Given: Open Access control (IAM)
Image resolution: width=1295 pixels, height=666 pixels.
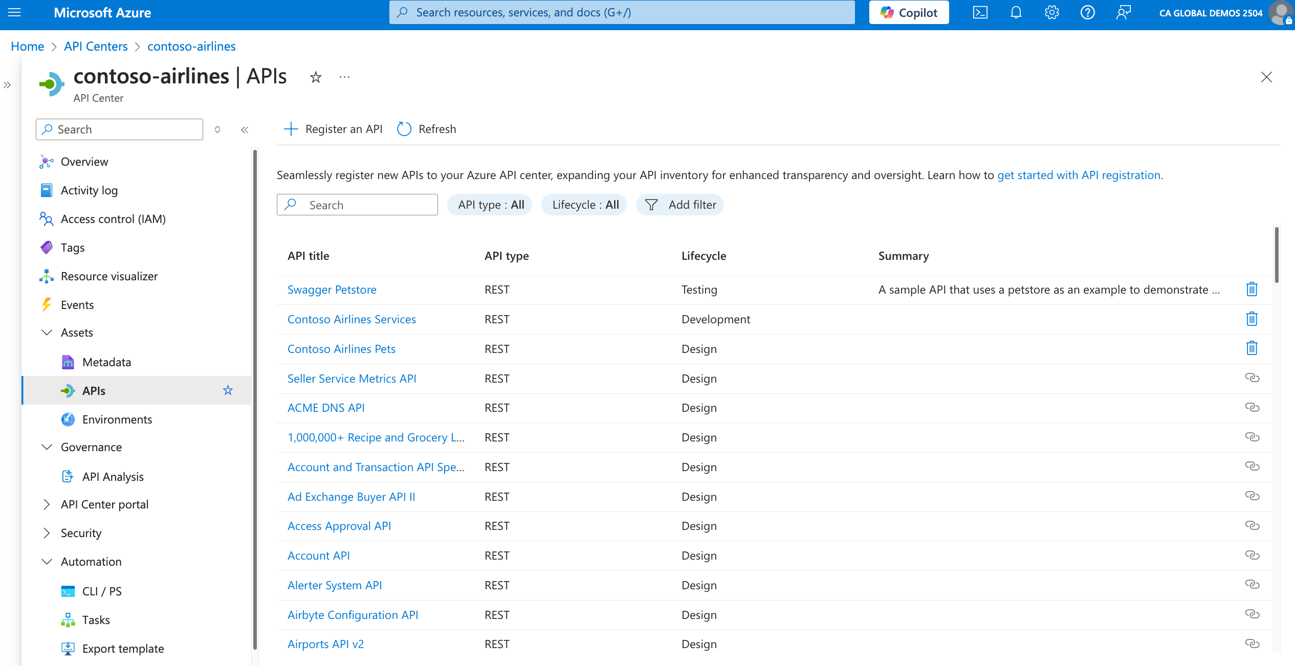Looking at the screenshot, I should click(x=113, y=219).
